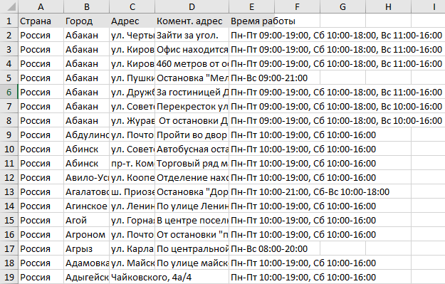
Task: Select city cell 'Агроном'
Action: 87,234
